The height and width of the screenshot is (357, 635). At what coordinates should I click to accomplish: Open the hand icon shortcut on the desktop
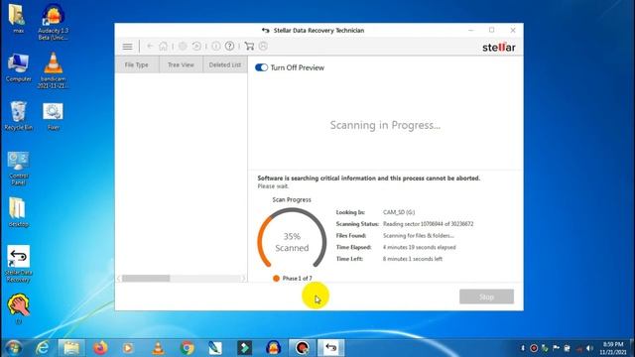[x=18, y=309]
